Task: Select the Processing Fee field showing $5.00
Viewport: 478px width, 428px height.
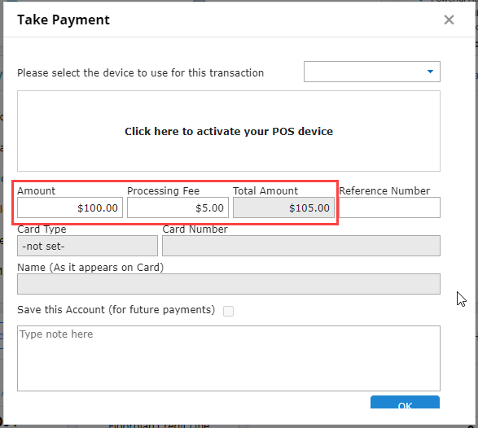Action: point(178,207)
